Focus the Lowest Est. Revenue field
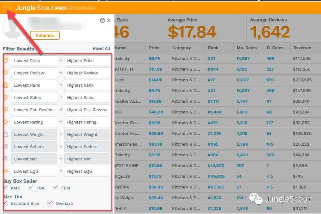This screenshot has height=214, width=321. click(x=34, y=110)
